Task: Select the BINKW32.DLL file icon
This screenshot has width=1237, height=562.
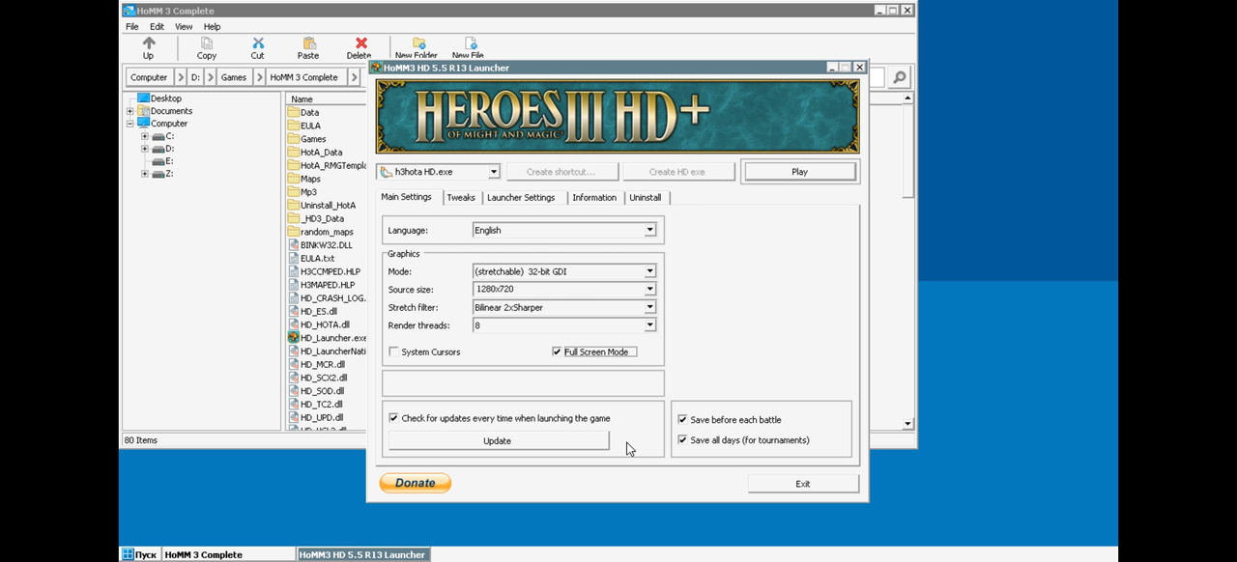Action: (294, 245)
